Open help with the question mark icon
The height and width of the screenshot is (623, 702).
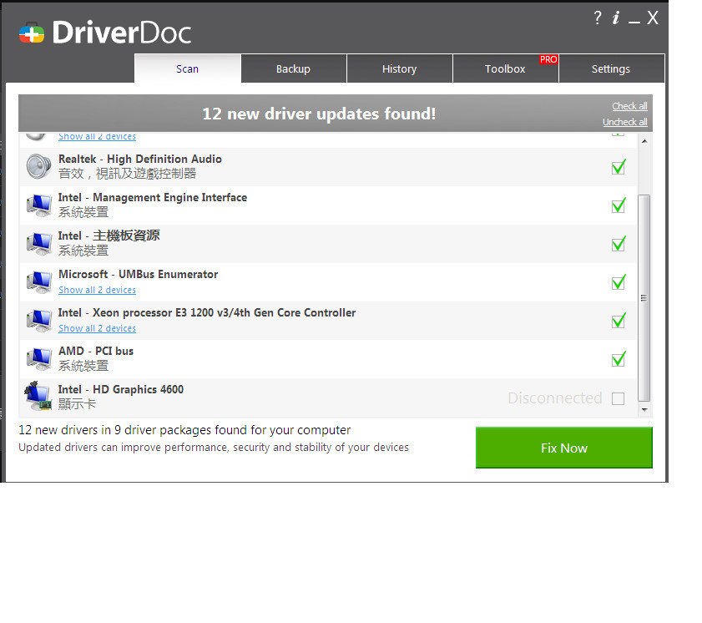click(x=597, y=18)
